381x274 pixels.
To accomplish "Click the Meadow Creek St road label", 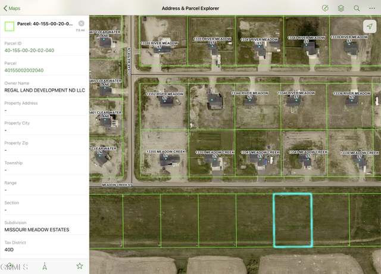I will (x=117, y=185).
